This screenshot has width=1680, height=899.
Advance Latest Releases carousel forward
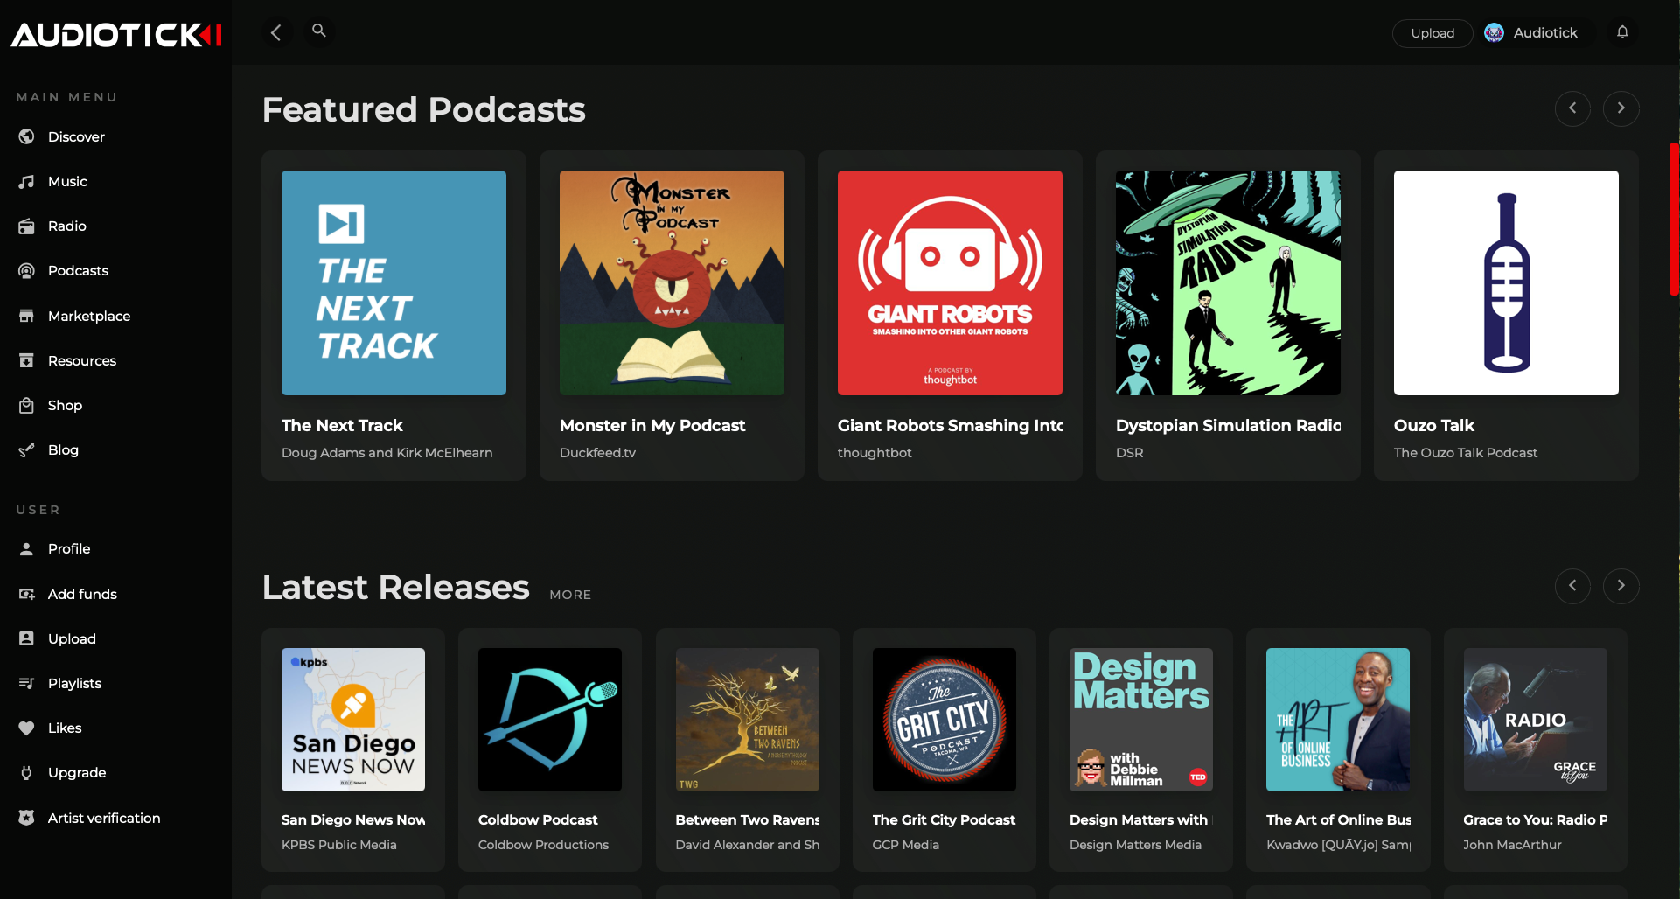pyautogui.click(x=1621, y=586)
